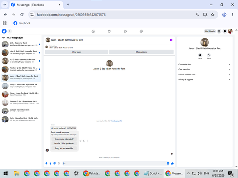Open Chrome tab search dropdown arrow
The width and height of the screenshot is (238, 178).
[5, 5]
